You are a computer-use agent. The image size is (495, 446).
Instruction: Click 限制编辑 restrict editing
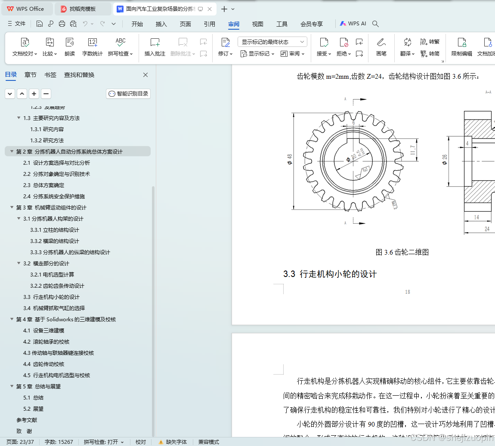coord(461,47)
